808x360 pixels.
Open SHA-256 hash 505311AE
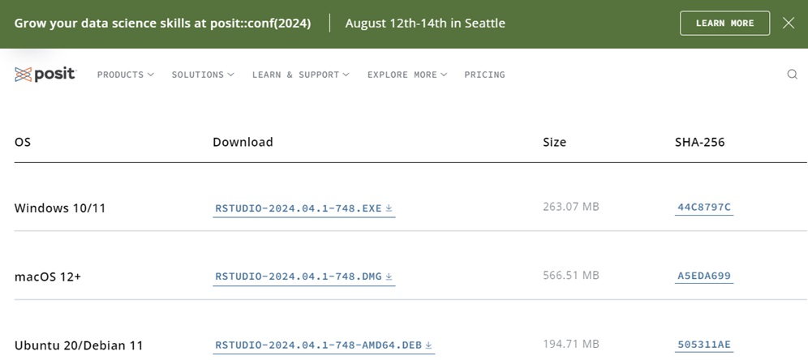pos(704,345)
